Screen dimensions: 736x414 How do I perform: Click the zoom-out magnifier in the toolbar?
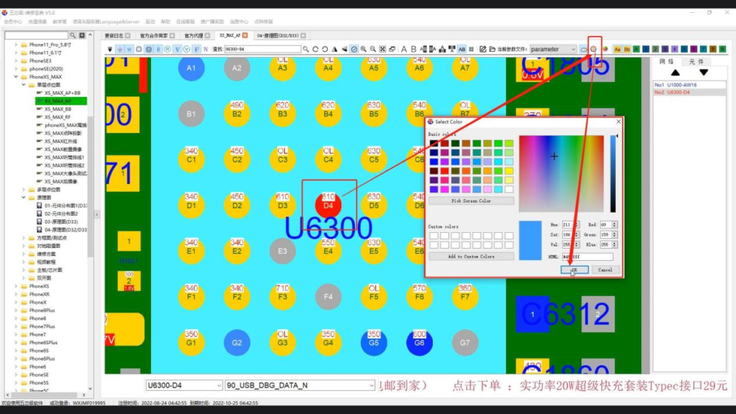click(373, 49)
